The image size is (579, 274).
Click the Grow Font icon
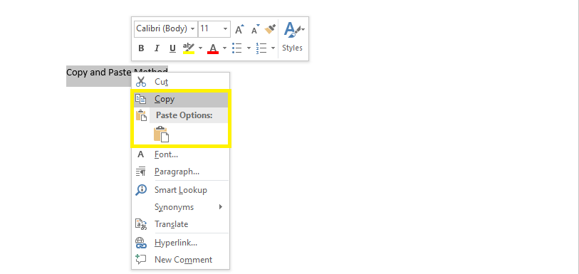coord(240,29)
